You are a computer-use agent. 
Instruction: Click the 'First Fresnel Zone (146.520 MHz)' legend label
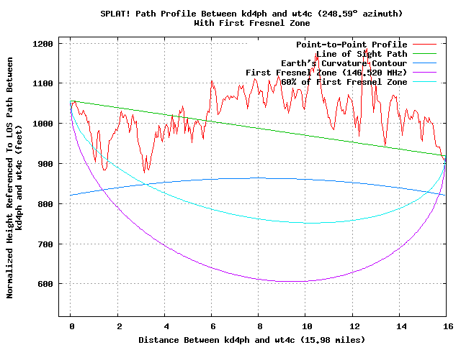[x=326, y=73]
